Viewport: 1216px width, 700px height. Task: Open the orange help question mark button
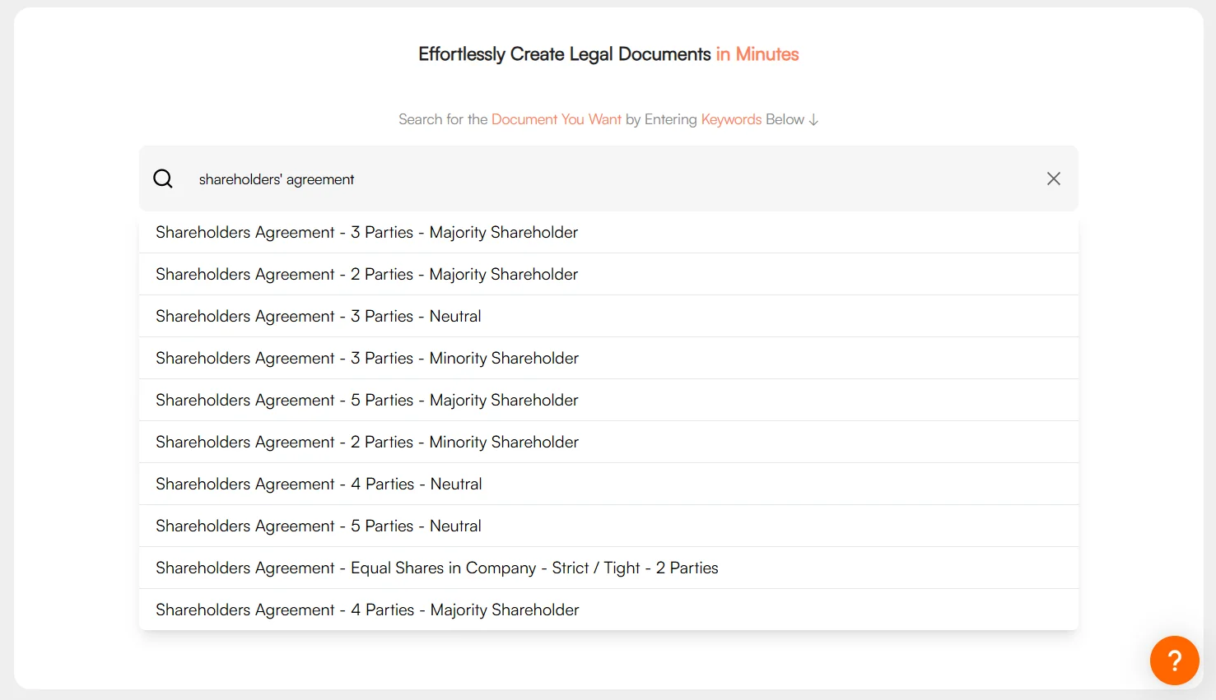pos(1174,660)
